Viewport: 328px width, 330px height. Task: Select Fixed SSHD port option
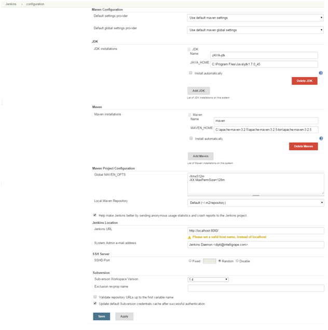pyautogui.click(x=190, y=261)
